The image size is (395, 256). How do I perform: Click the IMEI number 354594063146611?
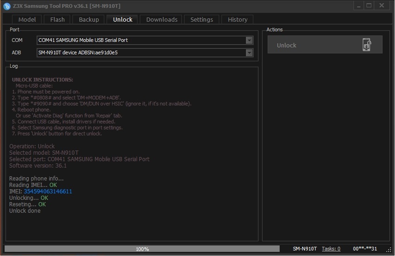coord(48,192)
